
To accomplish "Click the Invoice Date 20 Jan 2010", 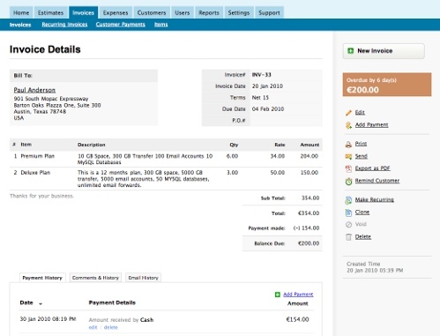I will tap(267, 86).
